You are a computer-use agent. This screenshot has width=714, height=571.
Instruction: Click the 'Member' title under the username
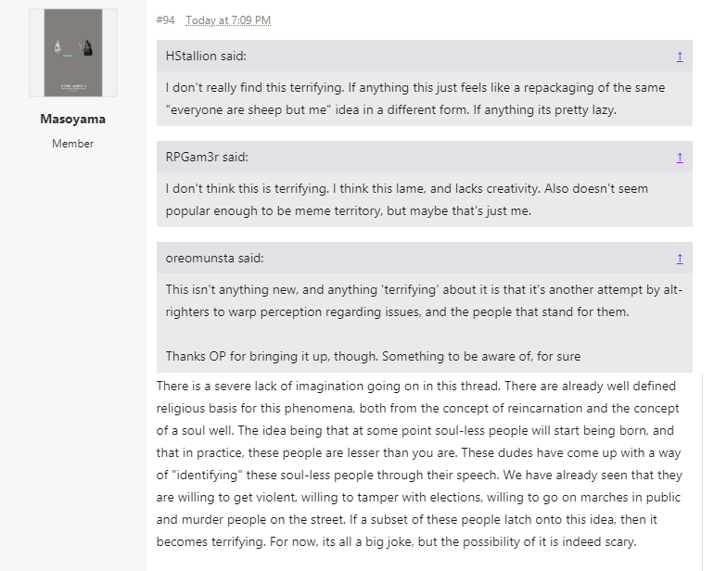coord(73,144)
